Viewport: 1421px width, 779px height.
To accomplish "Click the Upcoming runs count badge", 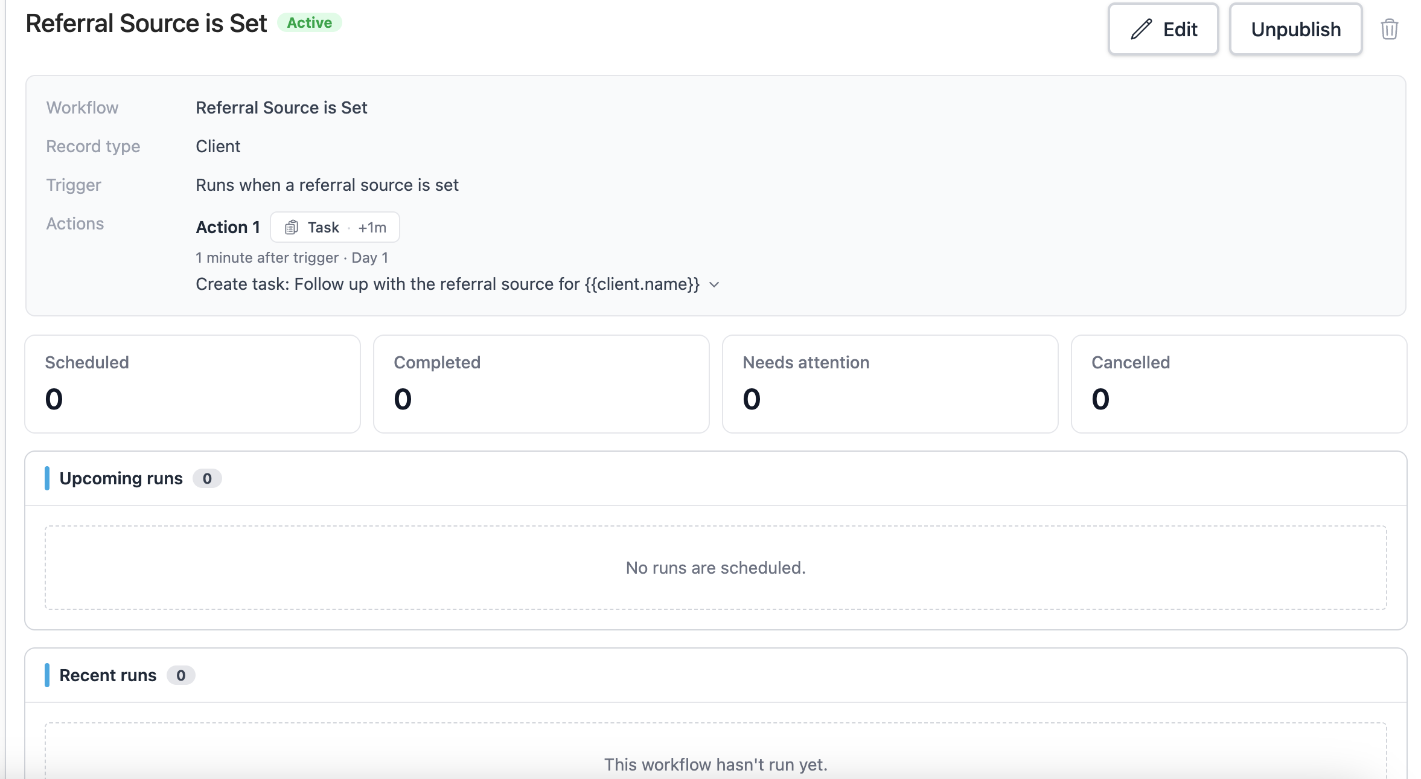I will [207, 478].
